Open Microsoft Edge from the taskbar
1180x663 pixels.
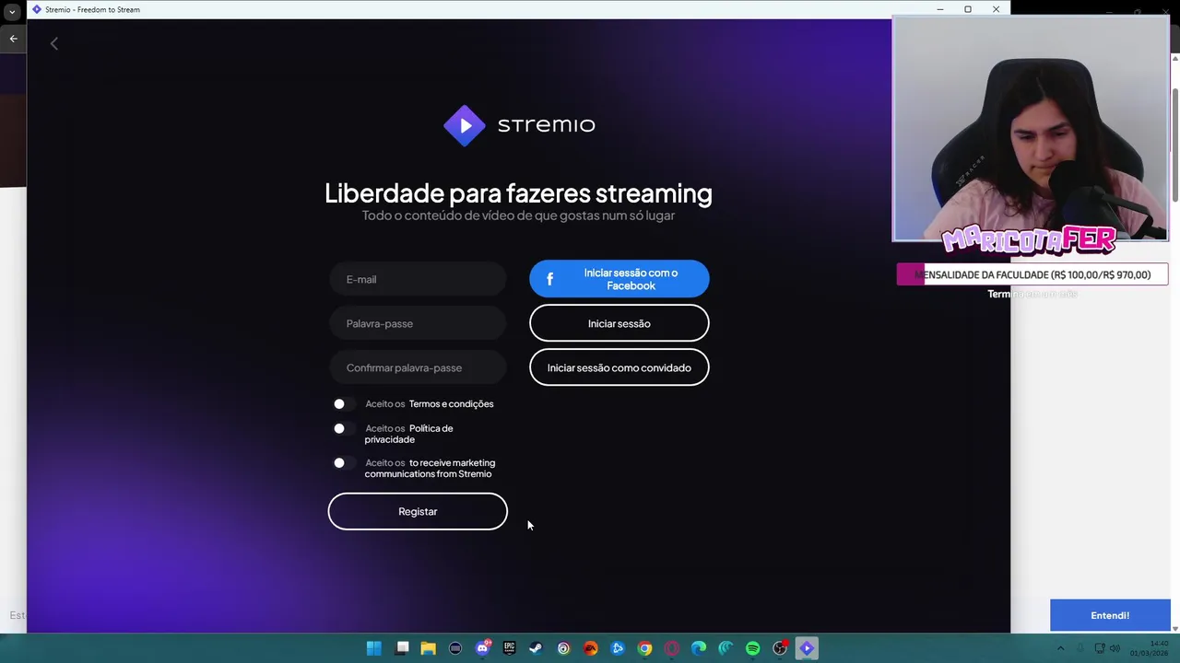click(x=699, y=648)
